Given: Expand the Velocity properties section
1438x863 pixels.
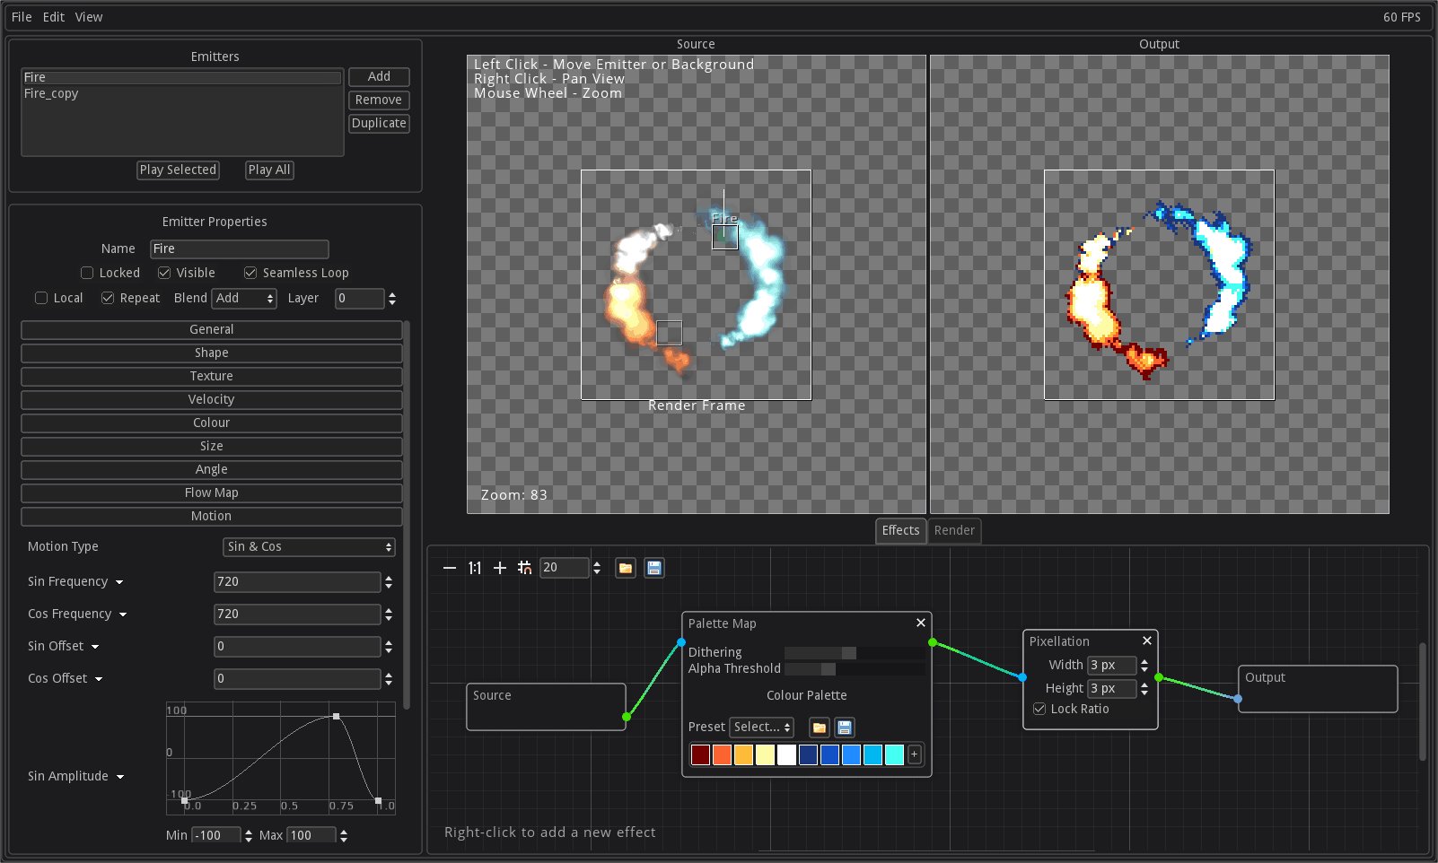Looking at the screenshot, I should point(212,400).
